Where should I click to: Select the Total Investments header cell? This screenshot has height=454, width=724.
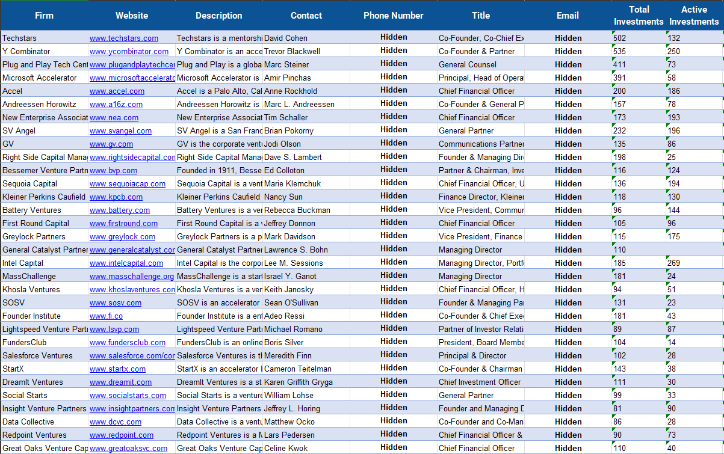[639, 16]
